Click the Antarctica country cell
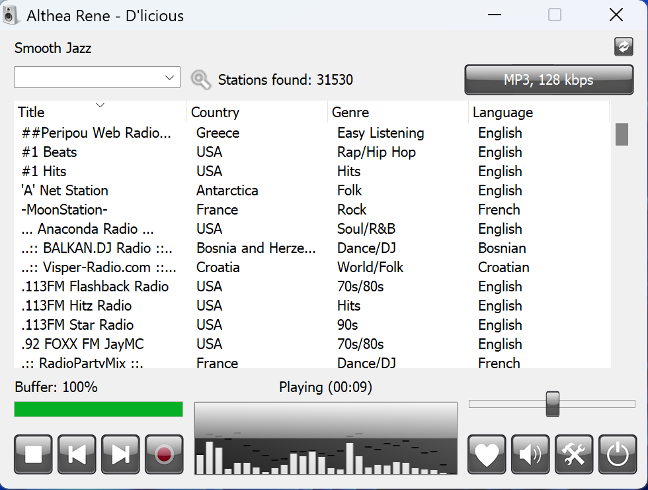648x490 pixels. click(x=227, y=191)
